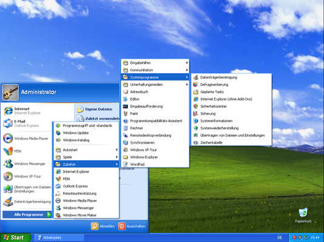The height and width of the screenshot is (242, 324).
Task: Click the Administrator guitar user picture
Action: point(10,93)
